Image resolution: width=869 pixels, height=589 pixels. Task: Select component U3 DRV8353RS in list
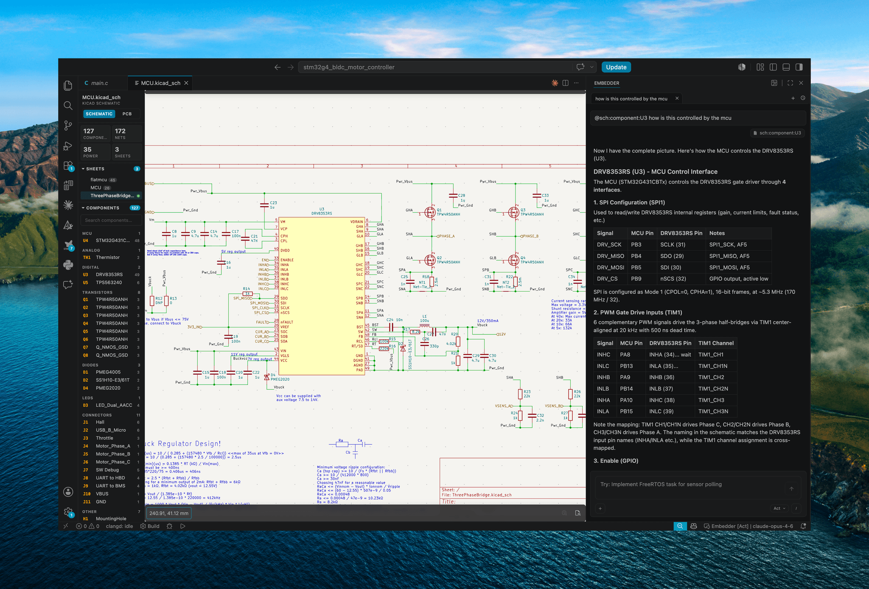pos(111,275)
